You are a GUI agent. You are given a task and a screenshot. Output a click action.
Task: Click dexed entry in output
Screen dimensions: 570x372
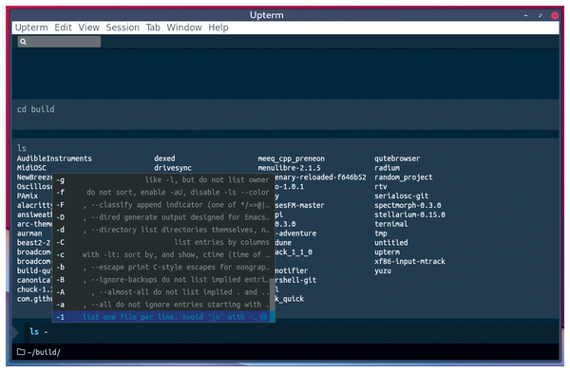click(x=164, y=158)
